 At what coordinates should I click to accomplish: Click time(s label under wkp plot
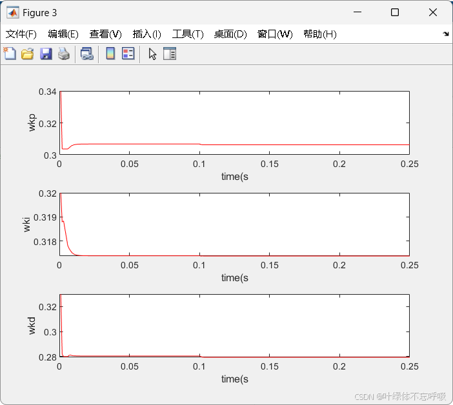pos(235,177)
